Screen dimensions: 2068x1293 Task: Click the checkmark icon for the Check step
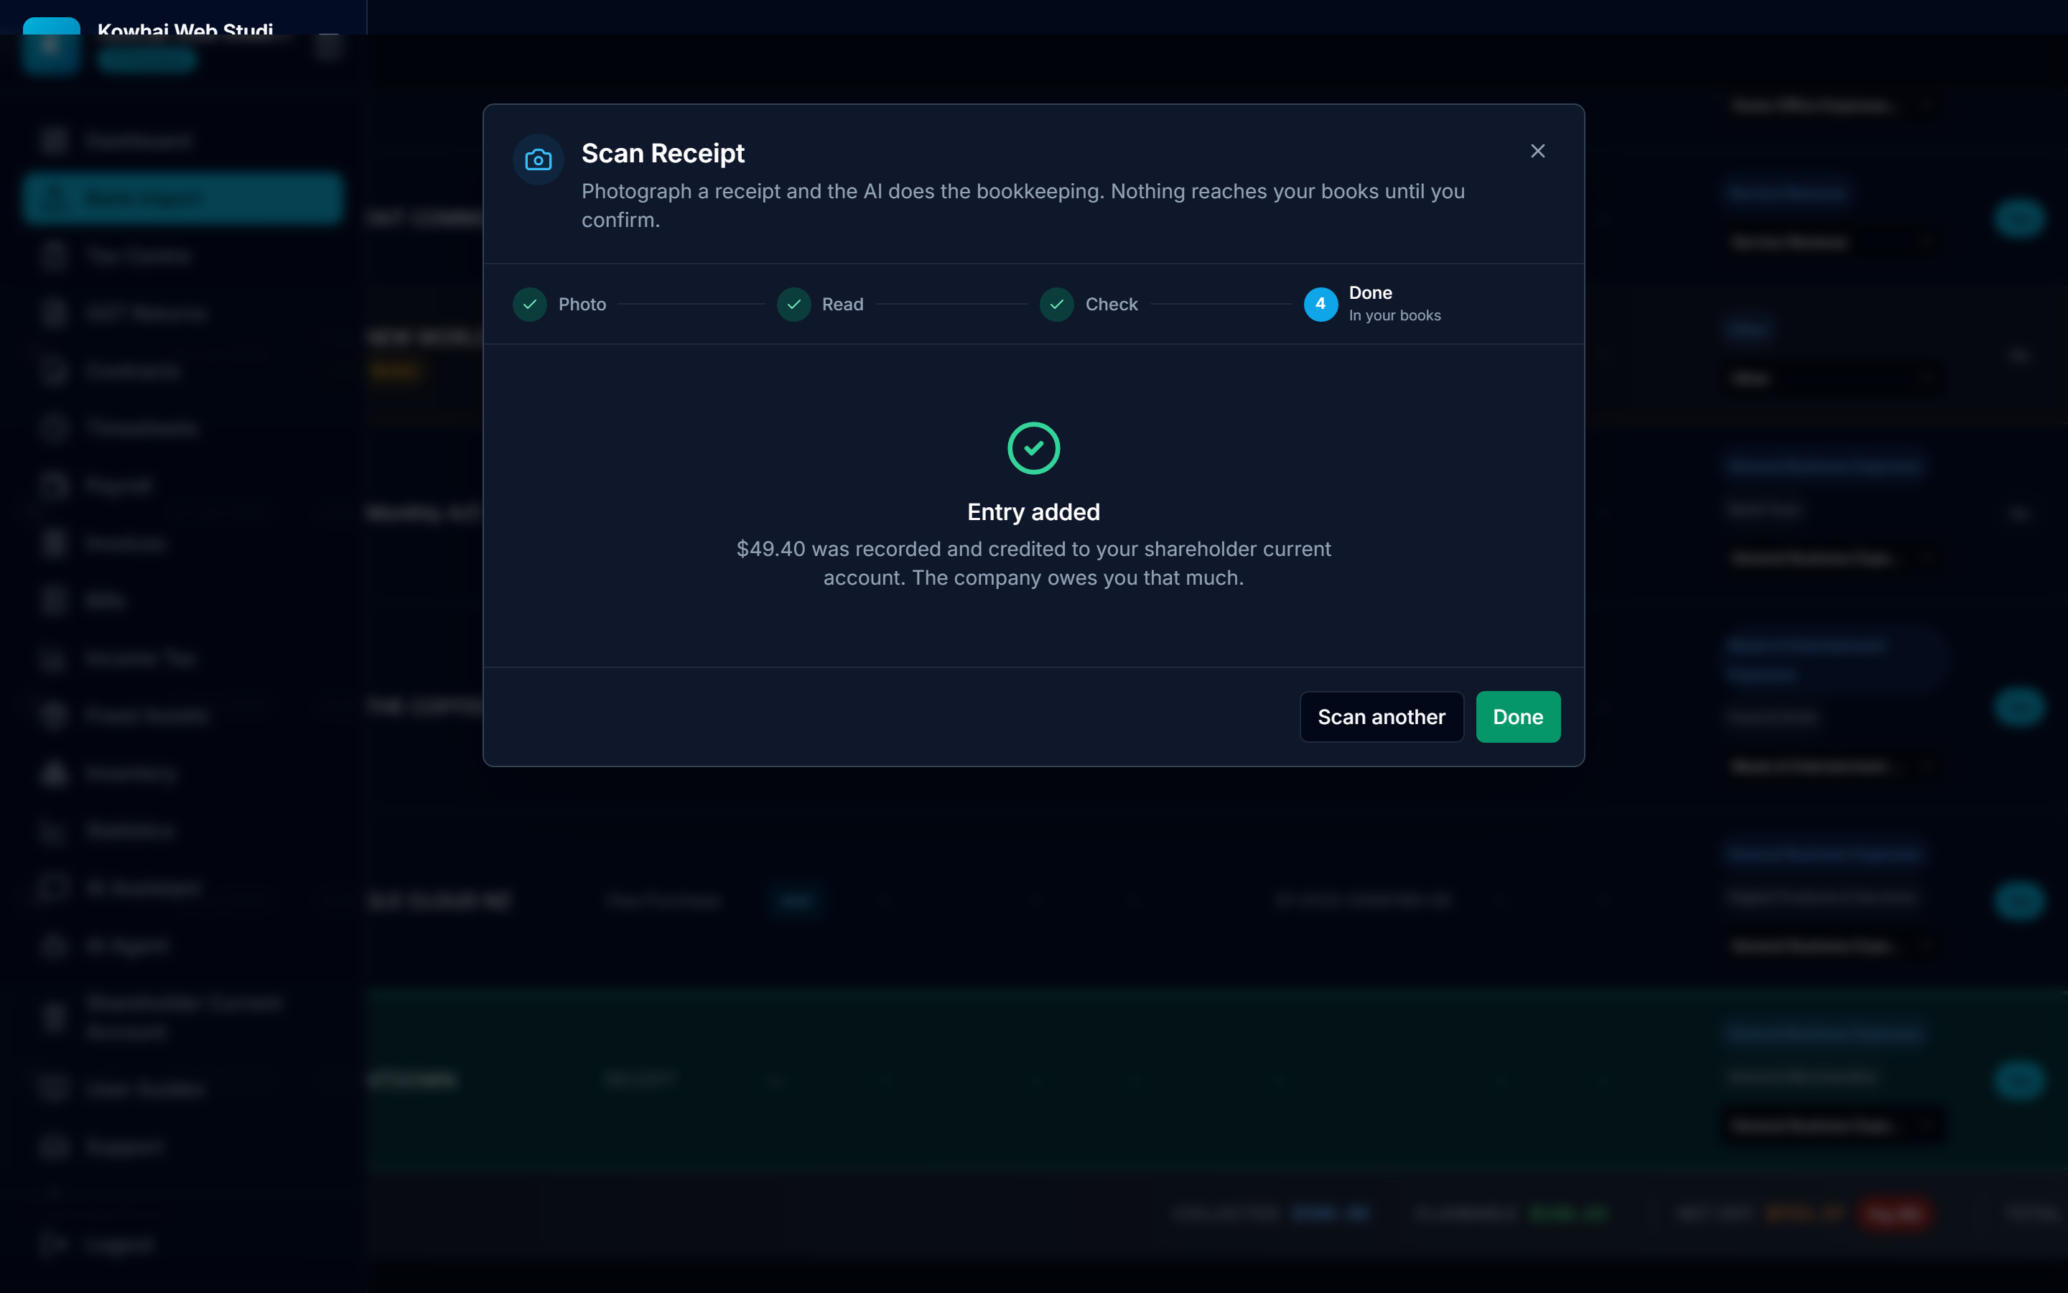click(1057, 305)
